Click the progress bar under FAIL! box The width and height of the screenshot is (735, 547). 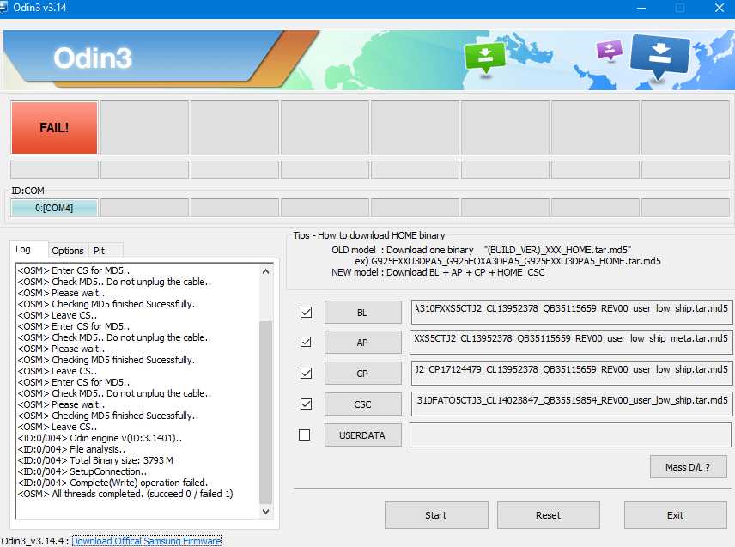[54, 170]
